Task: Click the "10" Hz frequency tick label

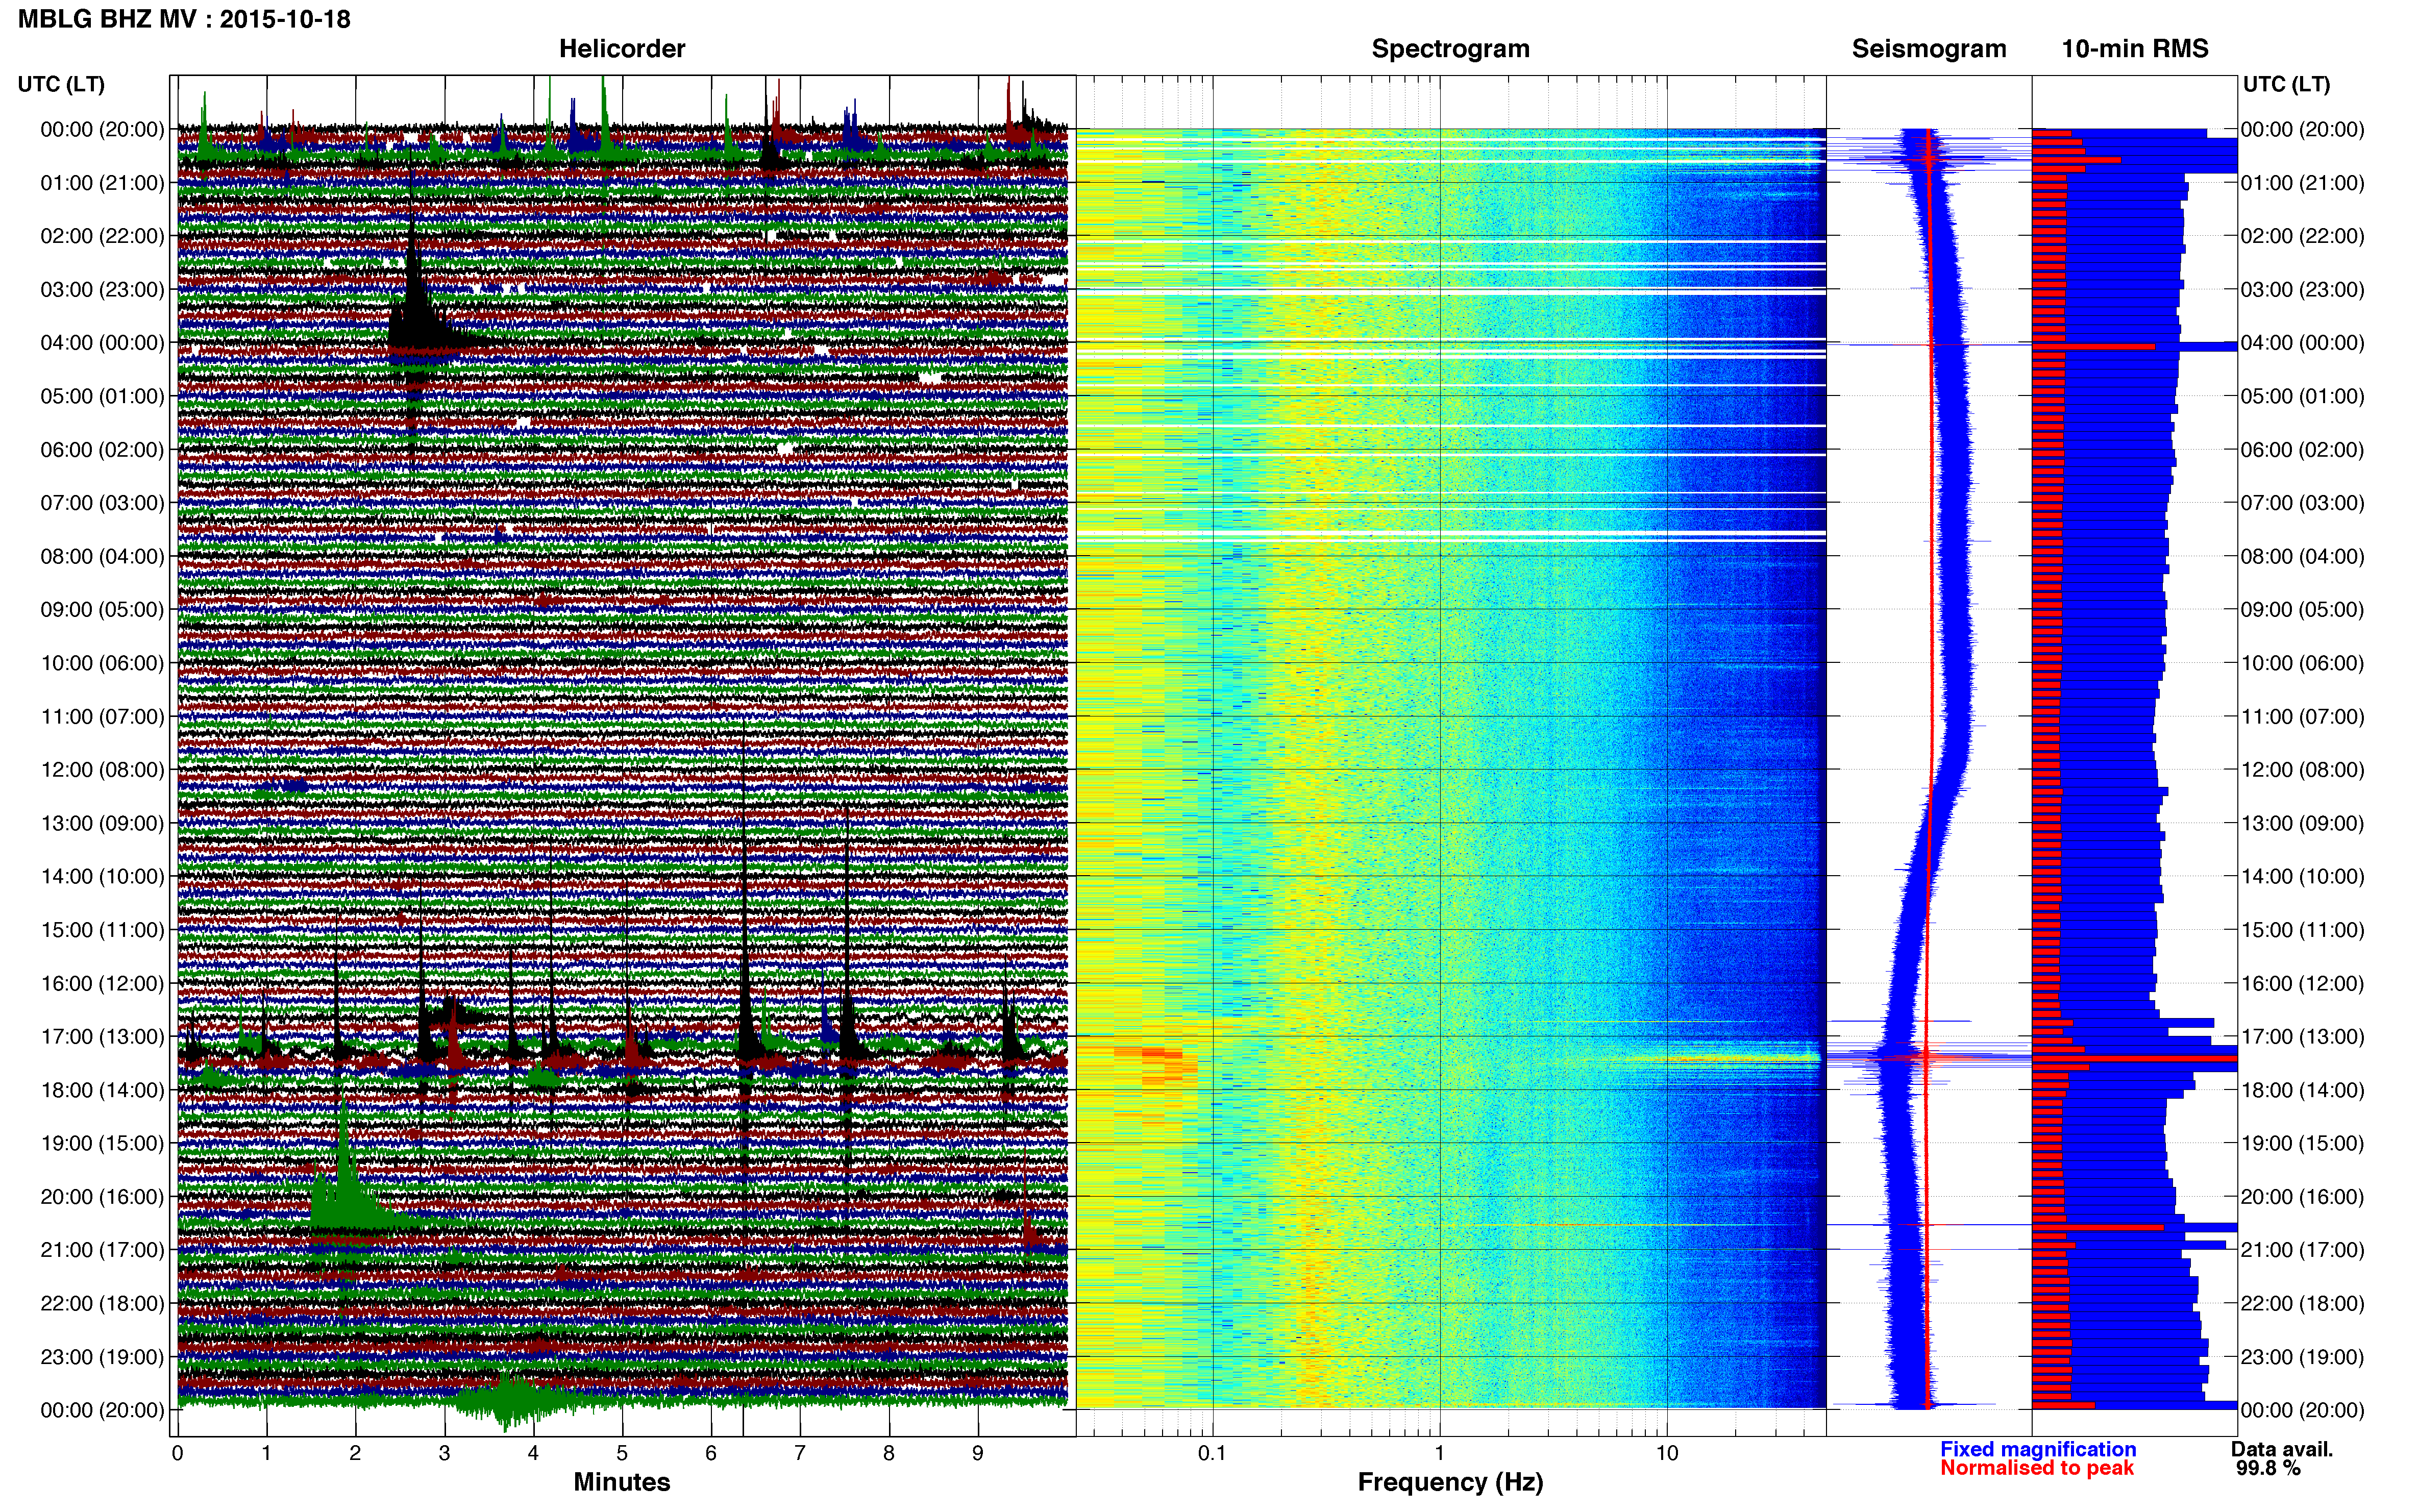Action: [x=1667, y=1453]
